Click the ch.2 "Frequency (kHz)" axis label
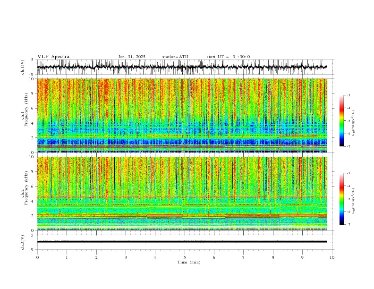This screenshot has width=374, height=289. point(26,188)
